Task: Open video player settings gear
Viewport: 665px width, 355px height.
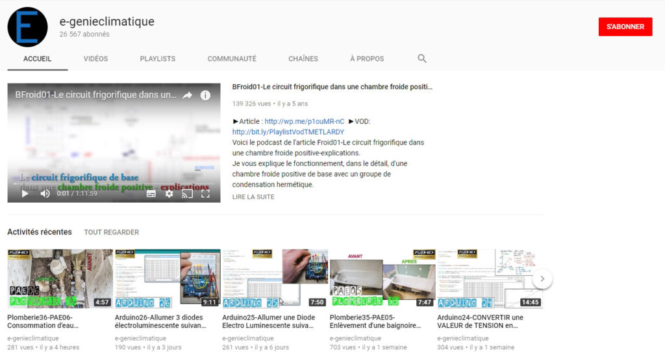Action: tap(169, 194)
